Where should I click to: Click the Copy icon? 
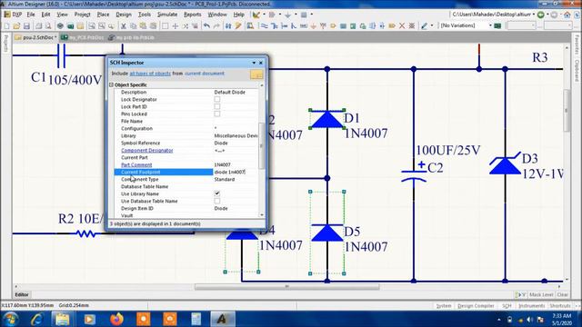pos(133,26)
